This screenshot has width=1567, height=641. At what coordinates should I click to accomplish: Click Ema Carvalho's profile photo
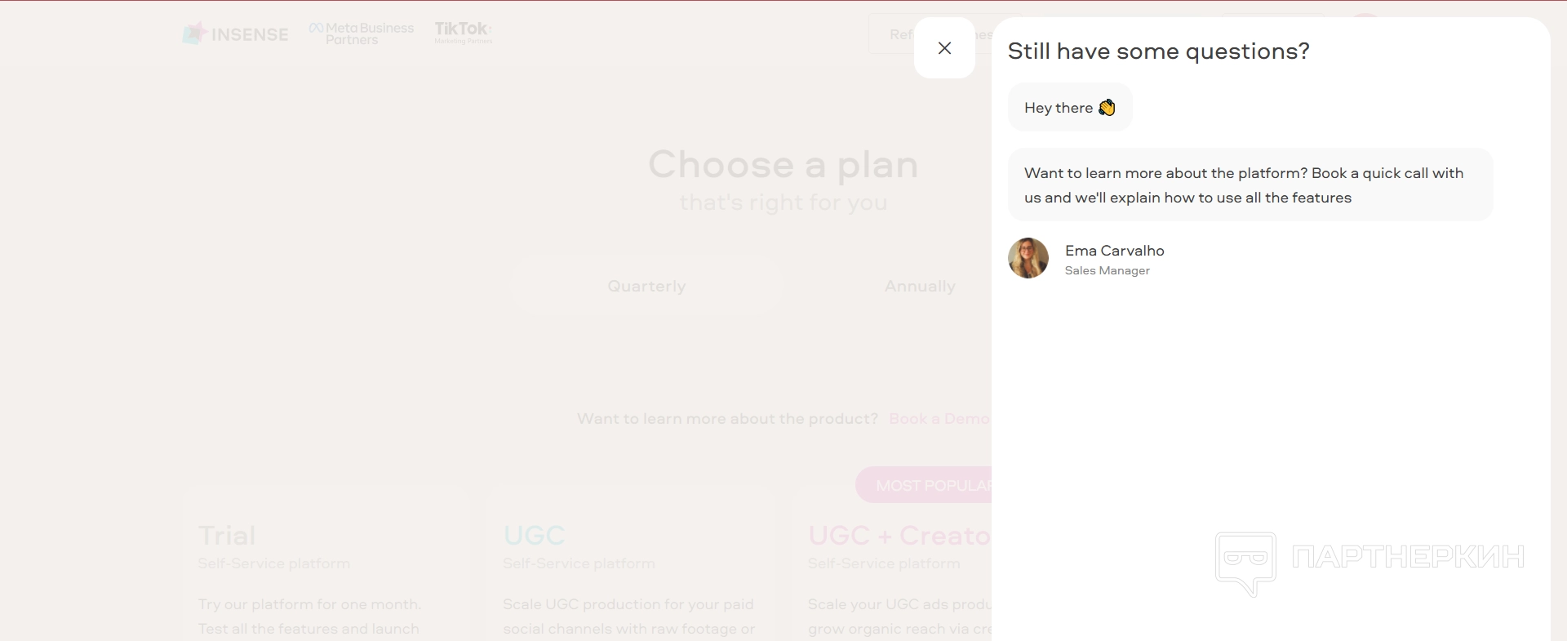pyautogui.click(x=1028, y=258)
